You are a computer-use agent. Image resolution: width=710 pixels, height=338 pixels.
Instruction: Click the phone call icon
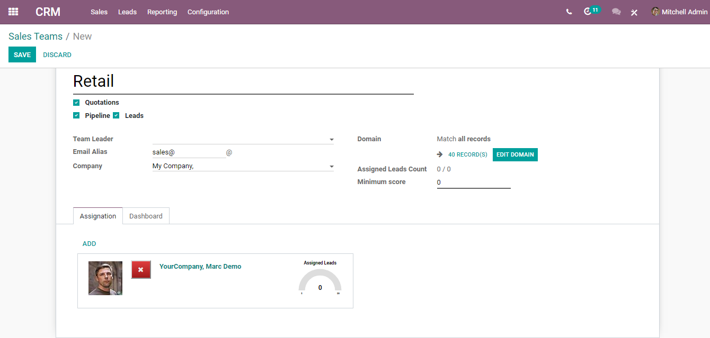[569, 12]
